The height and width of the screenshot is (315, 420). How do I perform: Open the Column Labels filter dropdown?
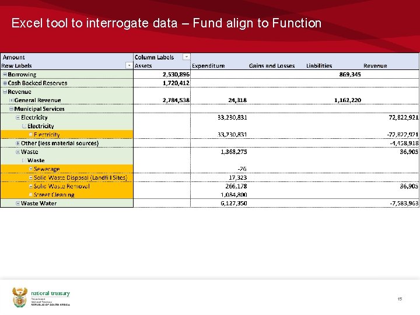(186, 57)
